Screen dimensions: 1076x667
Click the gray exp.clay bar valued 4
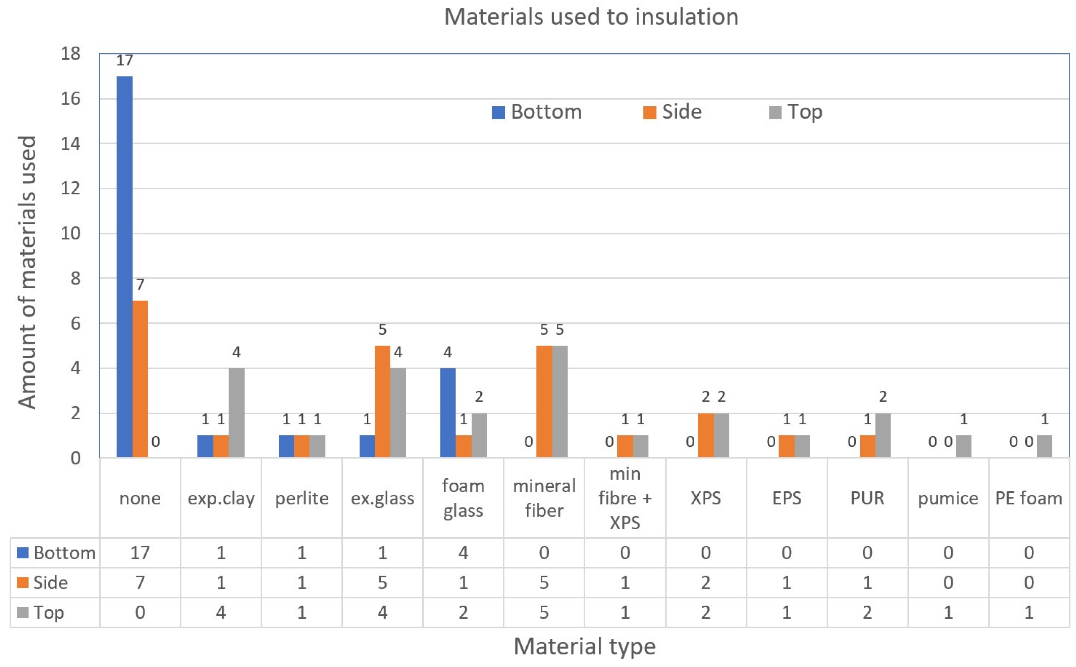coord(236,413)
